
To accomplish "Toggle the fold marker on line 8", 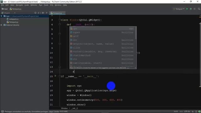I will point(60,44).
